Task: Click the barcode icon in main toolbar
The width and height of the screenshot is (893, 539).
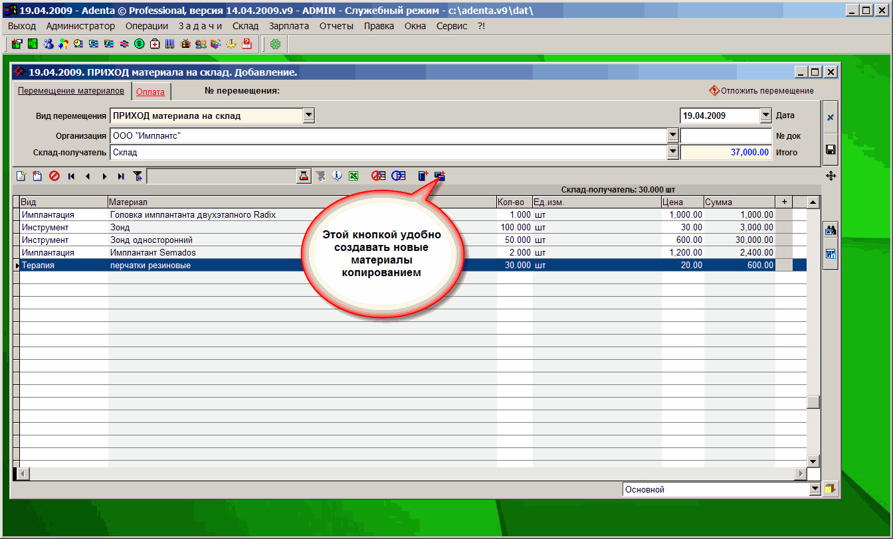Action: tap(169, 44)
